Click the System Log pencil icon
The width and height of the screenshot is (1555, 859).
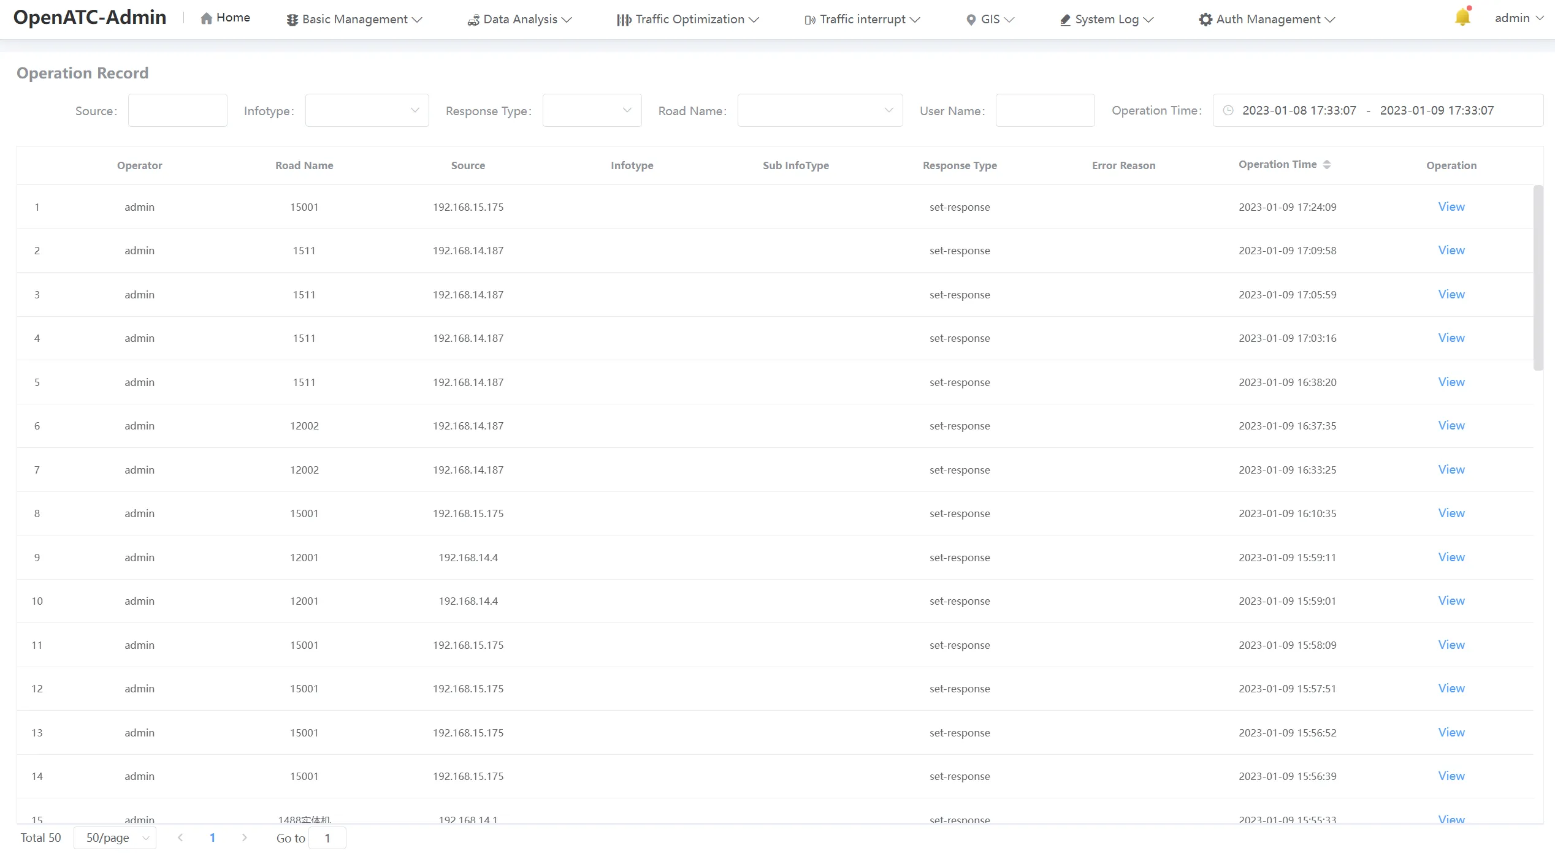click(x=1065, y=20)
